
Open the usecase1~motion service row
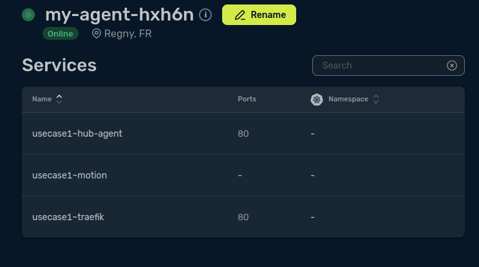coord(243,175)
